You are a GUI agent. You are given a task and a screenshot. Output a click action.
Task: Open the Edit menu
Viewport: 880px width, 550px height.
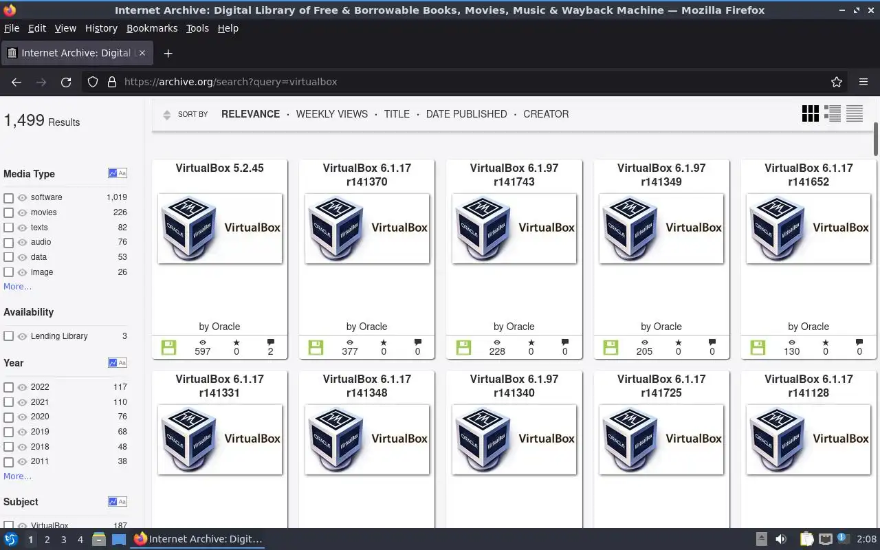[x=36, y=28]
